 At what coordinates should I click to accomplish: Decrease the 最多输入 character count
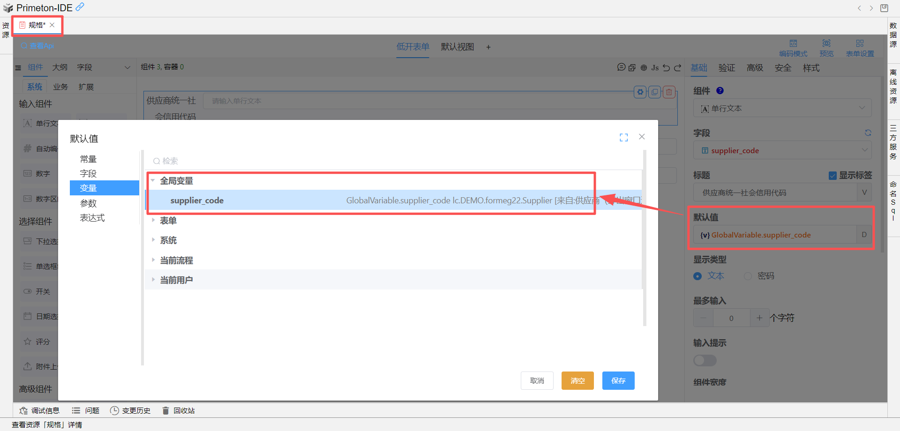[703, 318]
